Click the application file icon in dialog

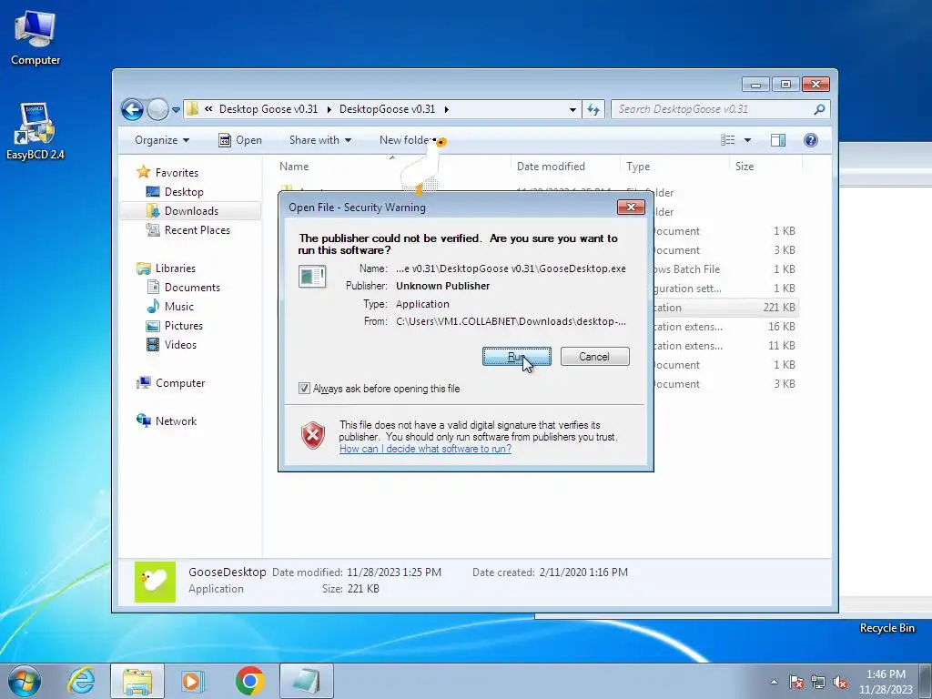click(312, 277)
